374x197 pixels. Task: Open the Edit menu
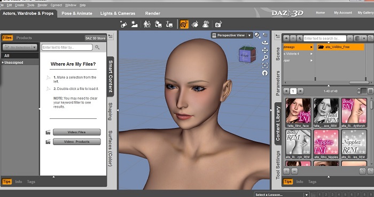click(9, 5)
